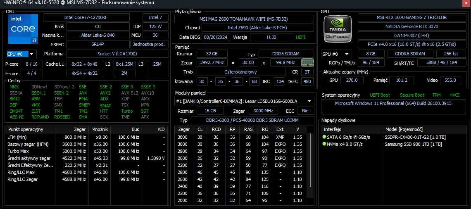The height and width of the screenshot is (209, 471).
Task: Click the E-core 4 / 4 value
Action: [x=32, y=73]
